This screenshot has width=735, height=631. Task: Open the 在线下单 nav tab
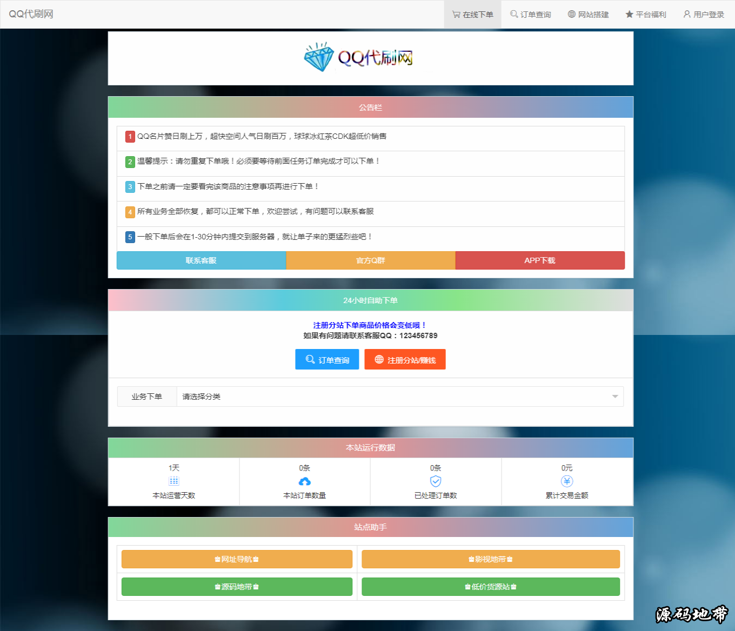473,15
